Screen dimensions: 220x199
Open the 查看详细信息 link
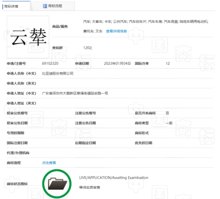(116, 31)
